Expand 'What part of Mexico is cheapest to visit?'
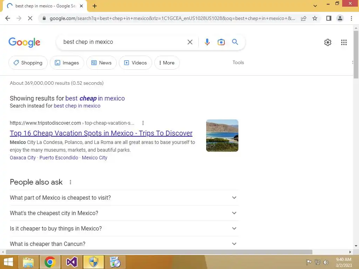The height and width of the screenshot is (269, 359). coord(124,198)
